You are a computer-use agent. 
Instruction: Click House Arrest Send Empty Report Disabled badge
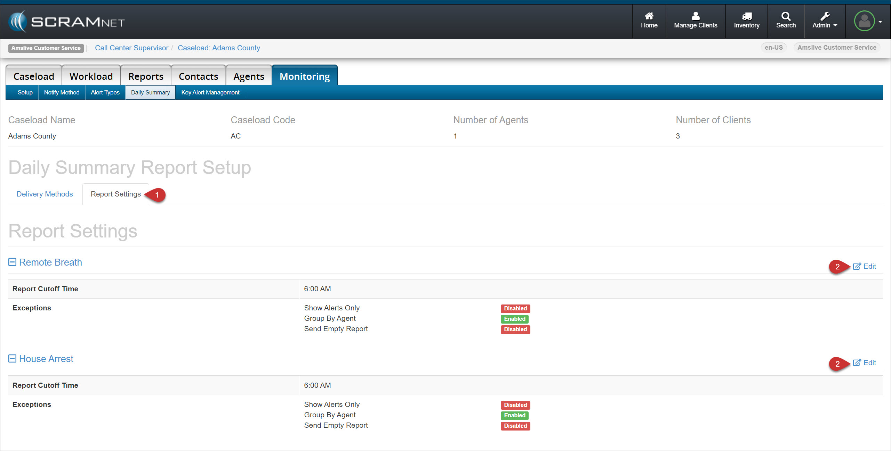(515, 426)
